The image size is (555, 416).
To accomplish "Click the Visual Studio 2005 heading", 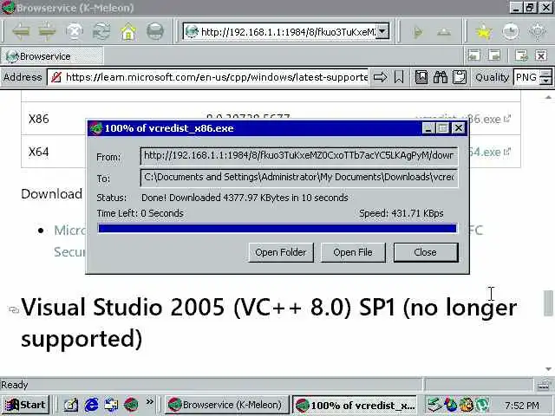I will (x=269, y=322).
